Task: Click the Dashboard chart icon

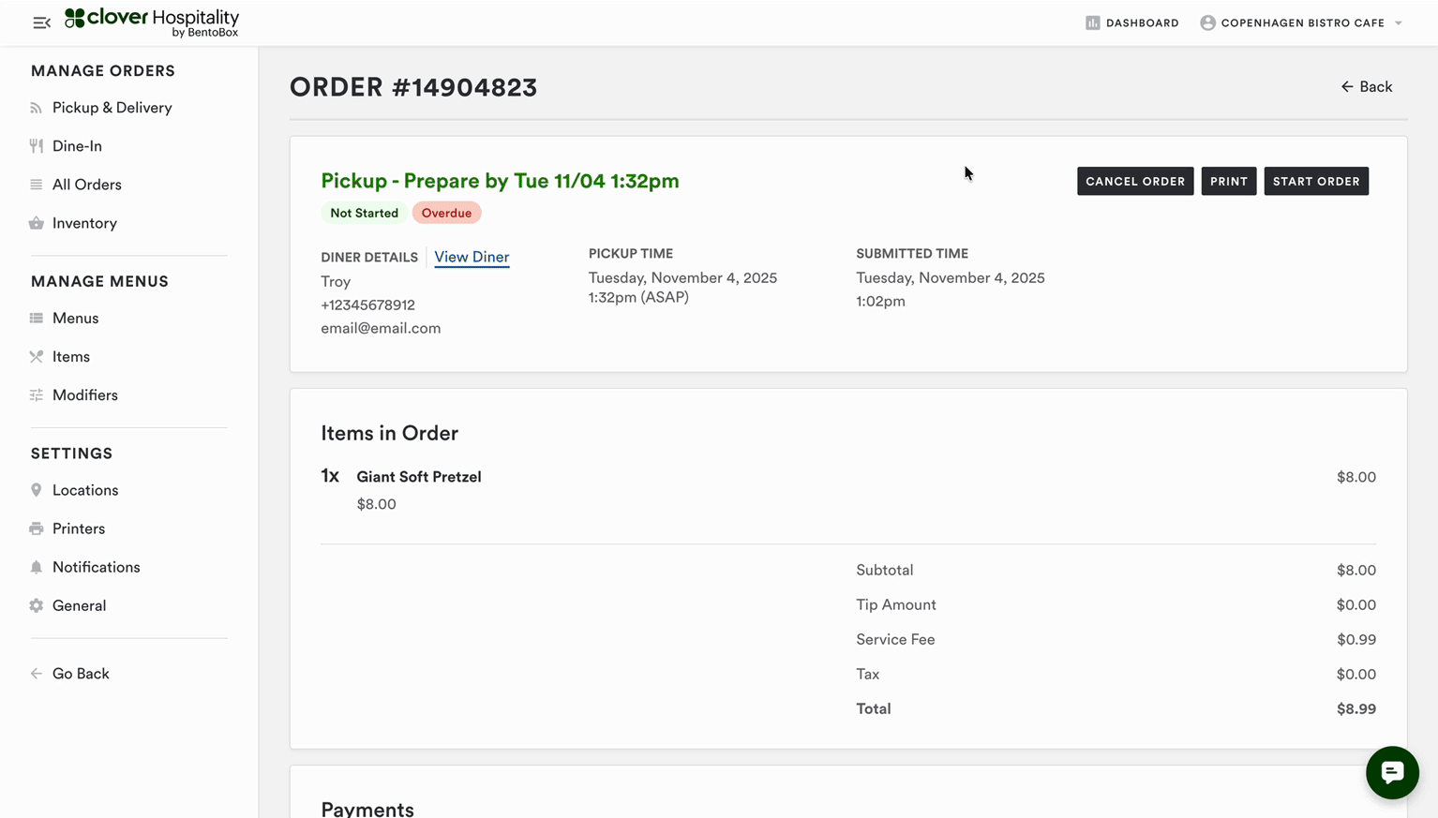Action: [1092, 22]
